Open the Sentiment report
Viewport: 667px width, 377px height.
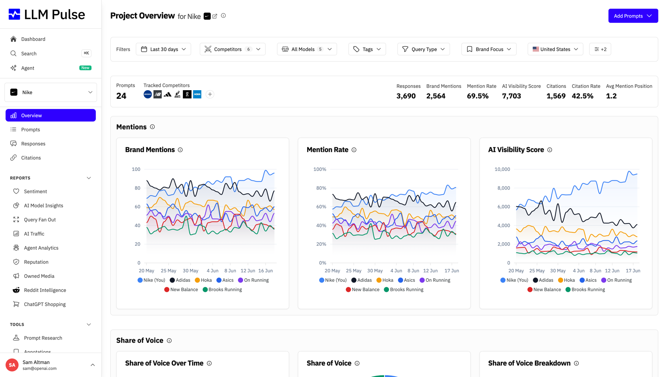(51, 191)
